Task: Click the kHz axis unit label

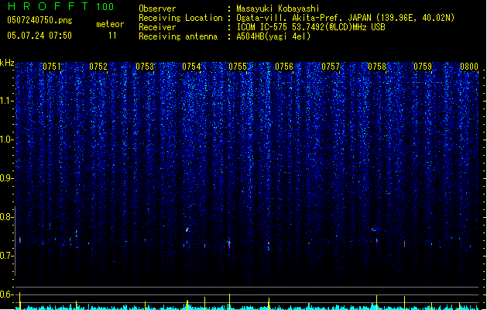Action: [7, 63]
